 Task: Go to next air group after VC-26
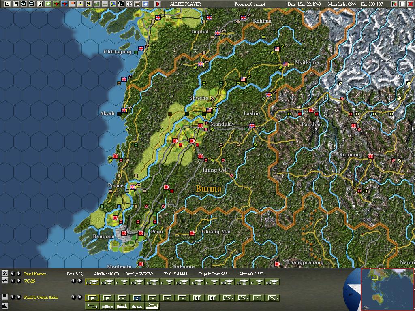click(19, 281)
